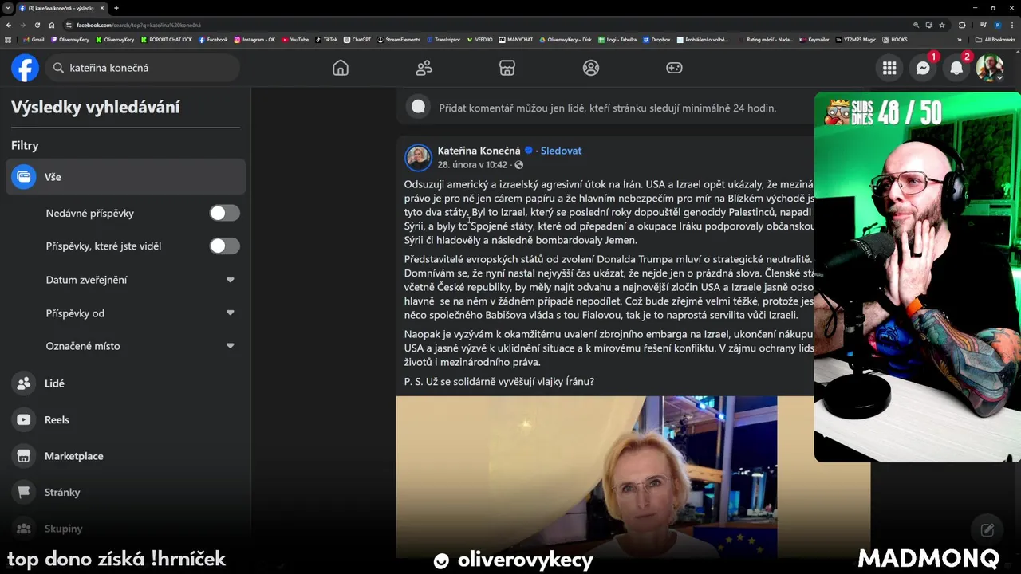Toggle the Příspěvky, které jste viděl switch
This screenshot has width=1021, height=574.
[224, 246]
